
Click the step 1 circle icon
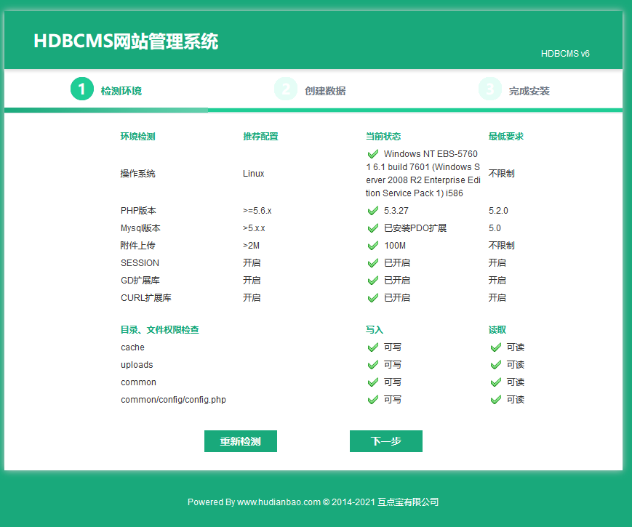click(82, 89)
